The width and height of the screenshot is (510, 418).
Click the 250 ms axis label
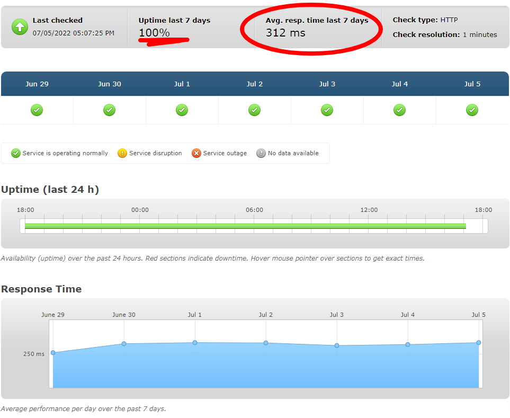click(34, 354)
